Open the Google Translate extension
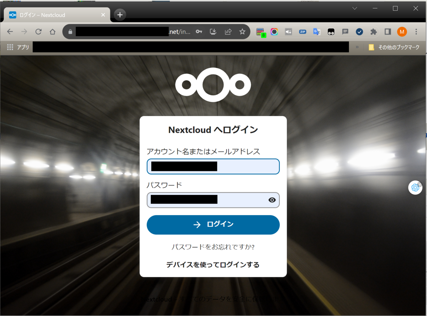This screenshot has width=427, height=316. (x=317, y=32)
